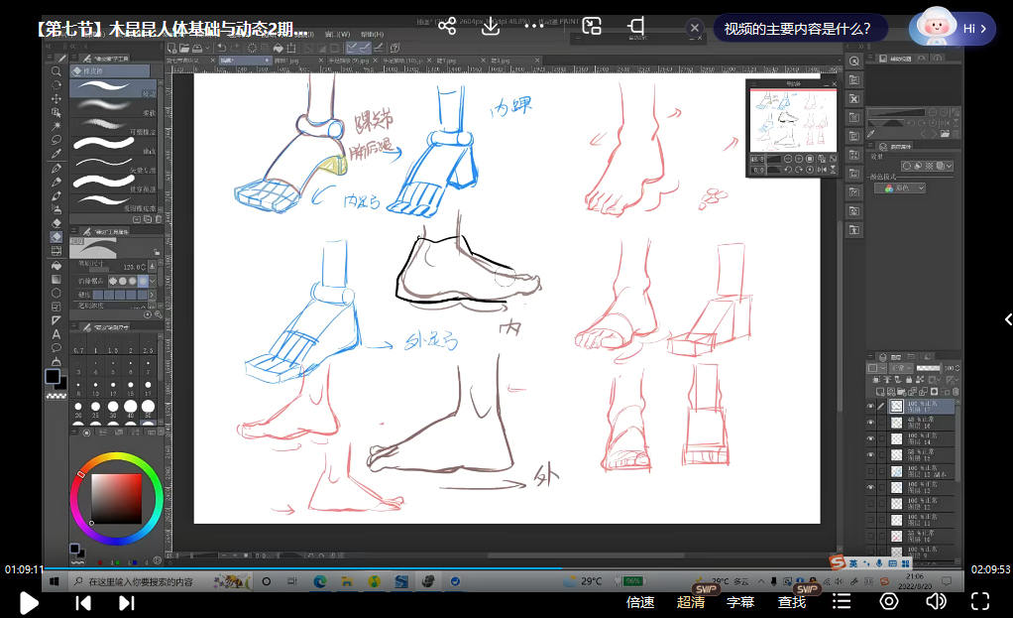Open the 倍速 playback speed menu
The image size is (1013, 618).
pos(640,601)
